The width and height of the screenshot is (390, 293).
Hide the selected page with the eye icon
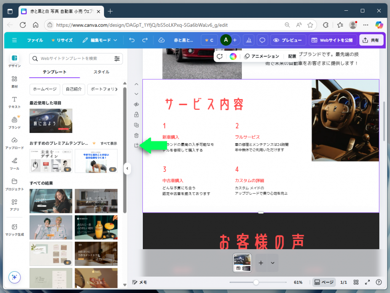[136, 104]
